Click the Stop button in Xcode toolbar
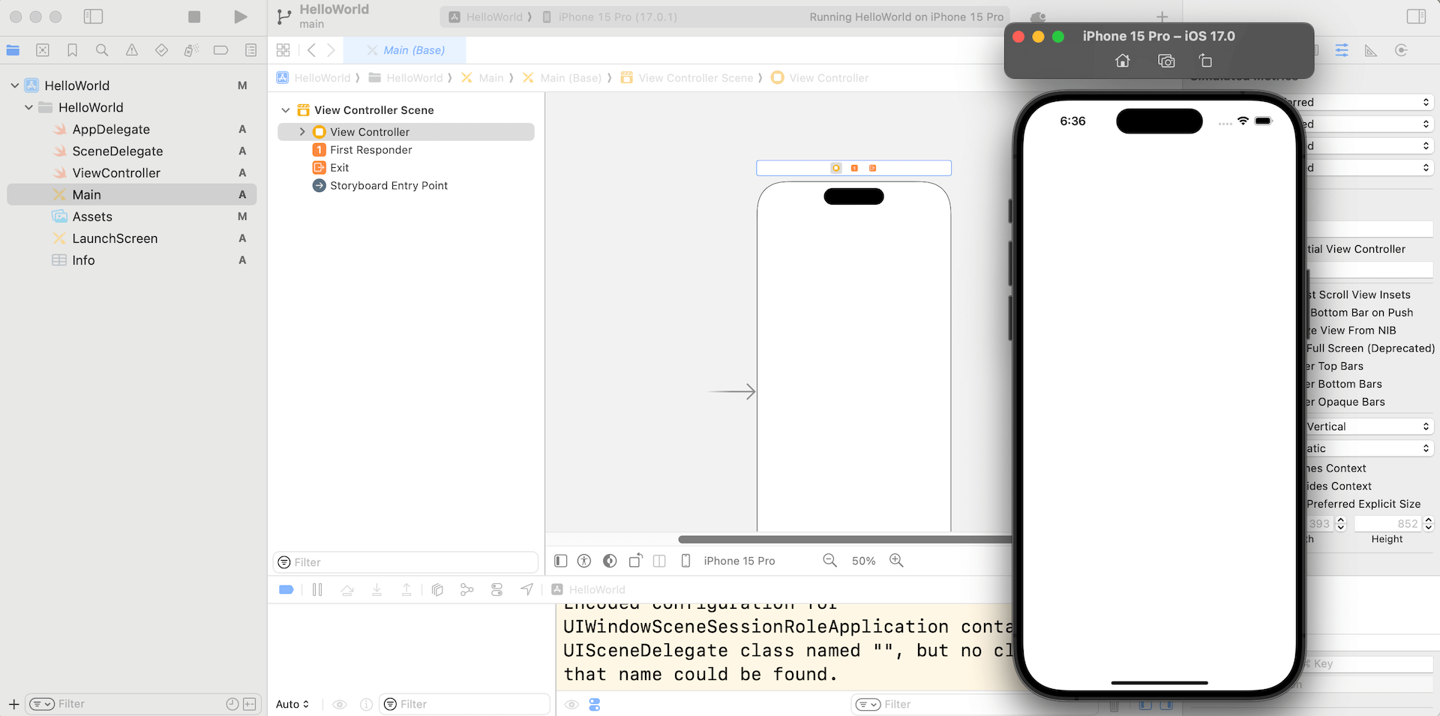 (194, 16)
